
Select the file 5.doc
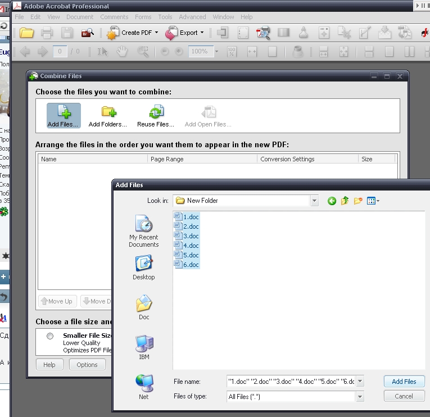coord(187,255)
